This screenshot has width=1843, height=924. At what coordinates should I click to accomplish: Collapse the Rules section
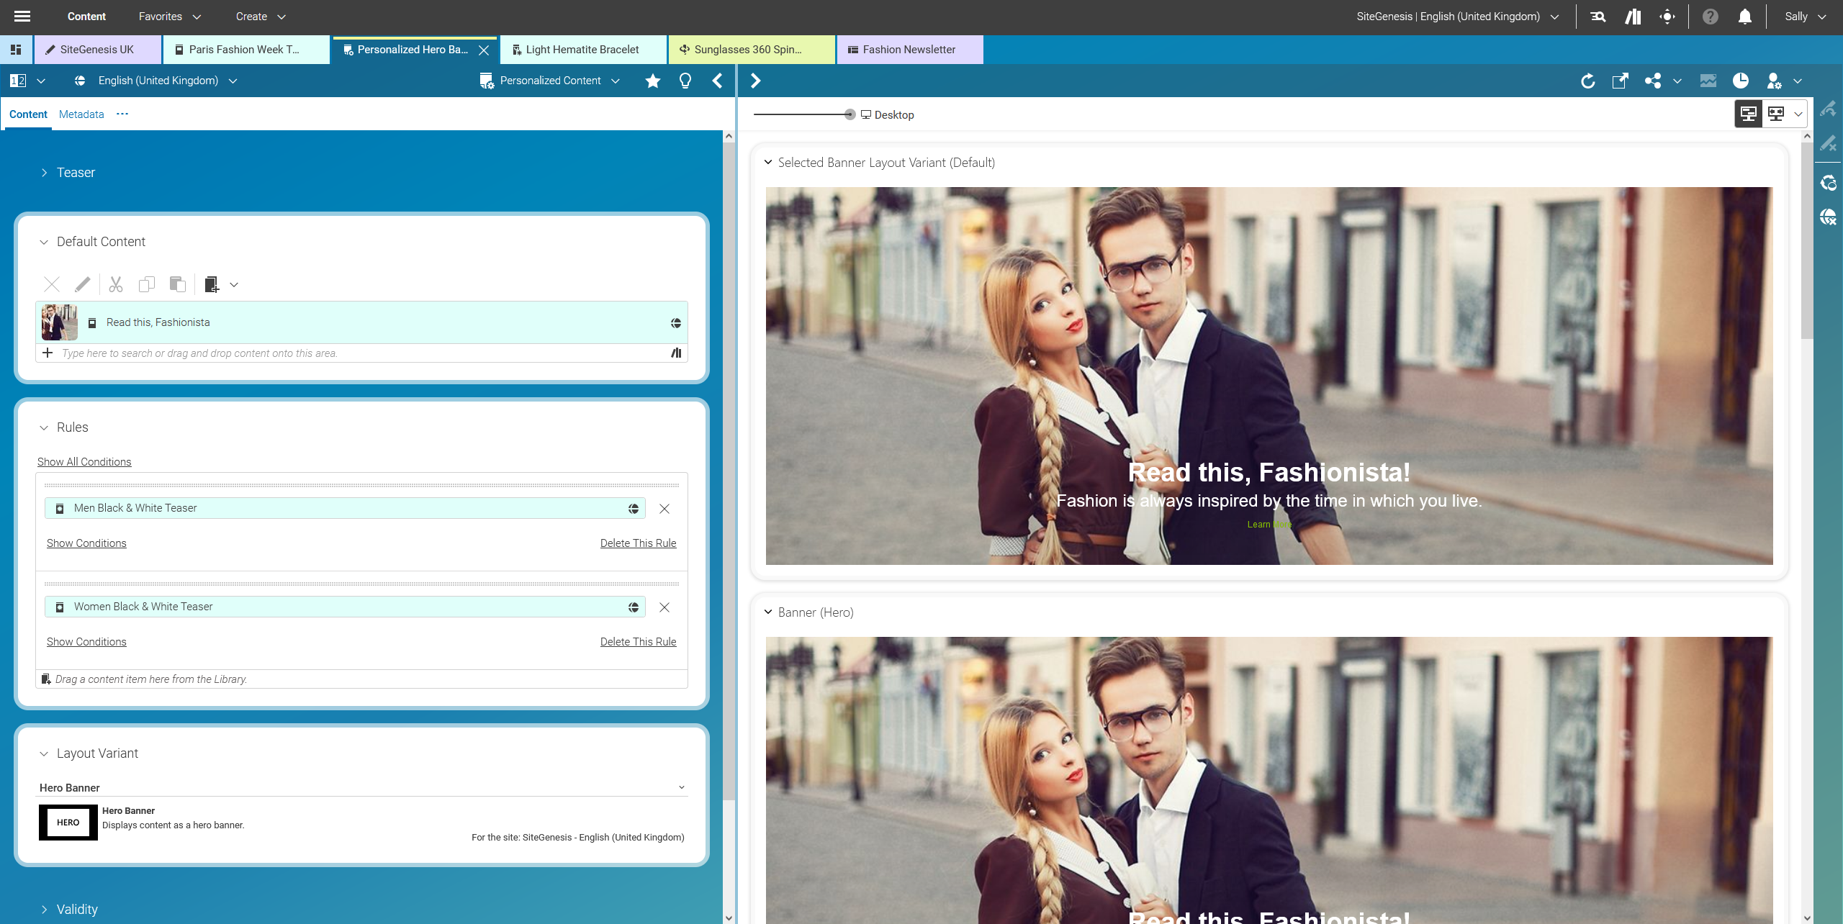click(x=43, y=427)
